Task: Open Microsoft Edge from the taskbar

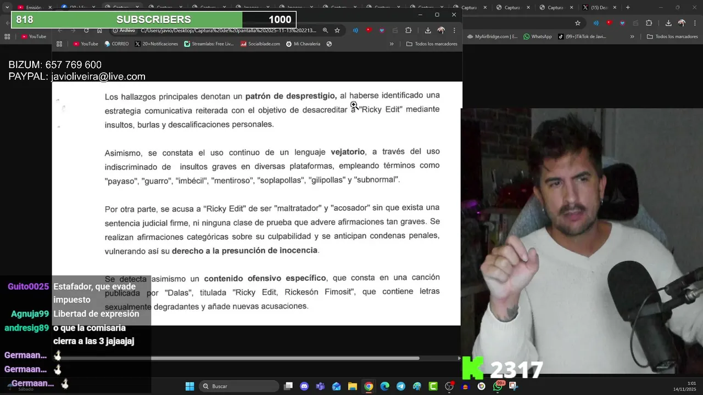Action: (385, 386)
